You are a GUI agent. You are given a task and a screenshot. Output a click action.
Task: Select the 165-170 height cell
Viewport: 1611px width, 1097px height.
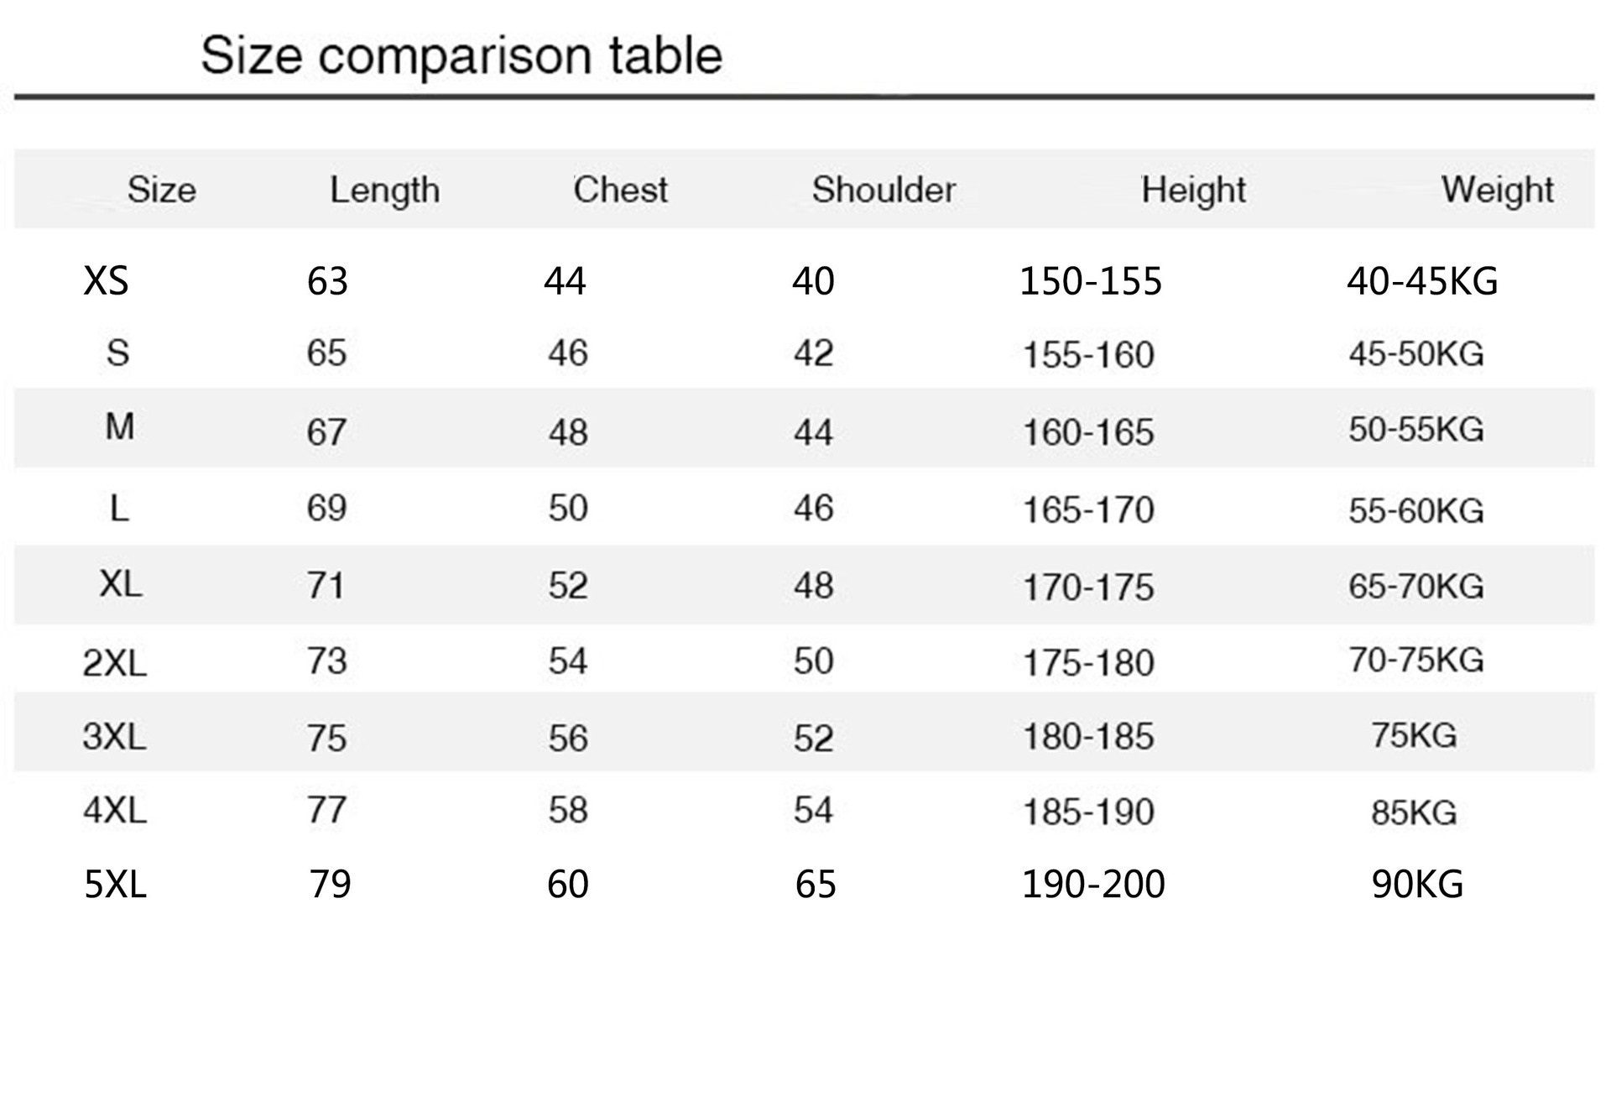1088,510
